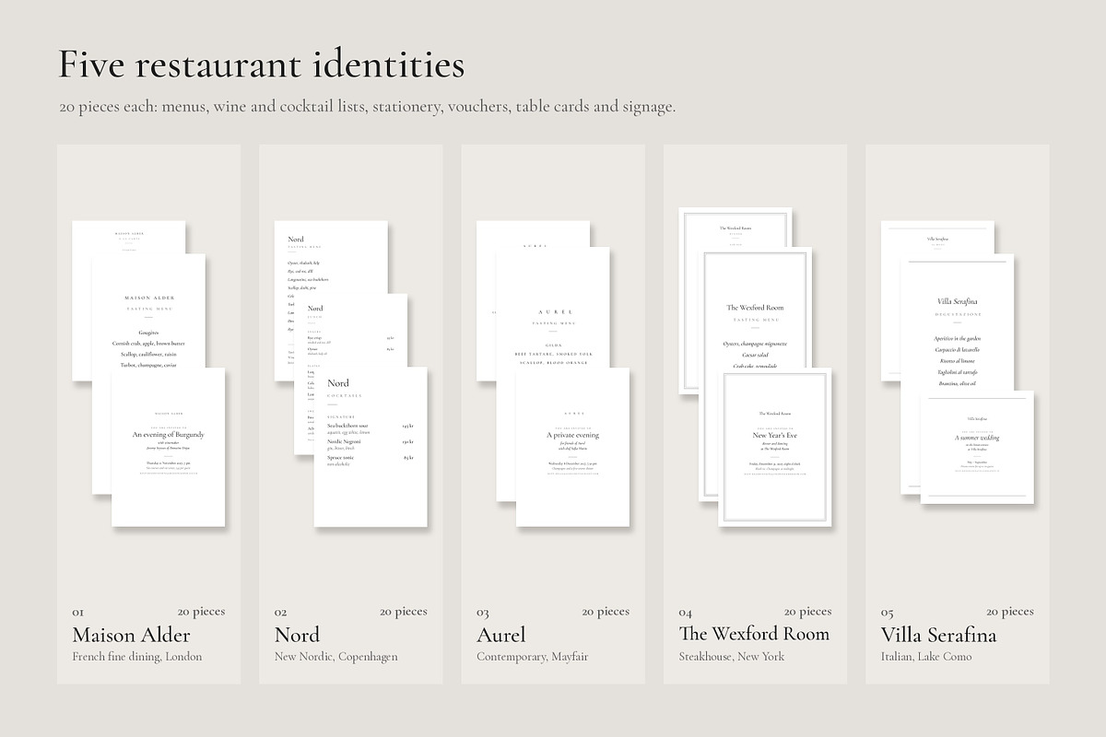Click the "Aurel" identity name at bottom
The height and width of the screenshot is (737, 1106).
pos(501,635)
